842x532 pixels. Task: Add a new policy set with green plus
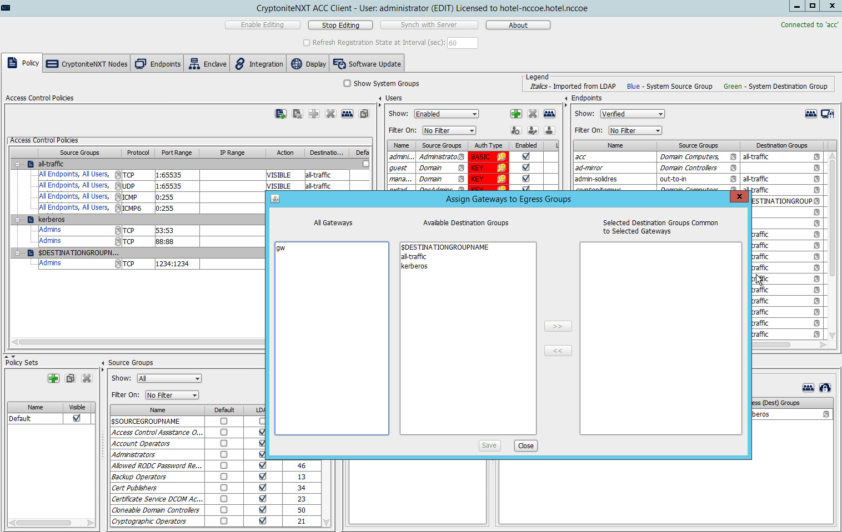tap(53, 378)
